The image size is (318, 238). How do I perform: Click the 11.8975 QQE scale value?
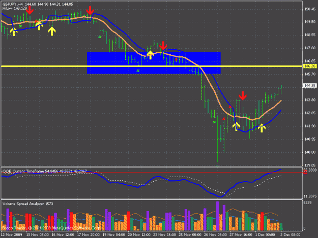coord(310,196)
